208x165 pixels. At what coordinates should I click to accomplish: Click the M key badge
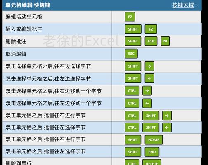(165, 41)
